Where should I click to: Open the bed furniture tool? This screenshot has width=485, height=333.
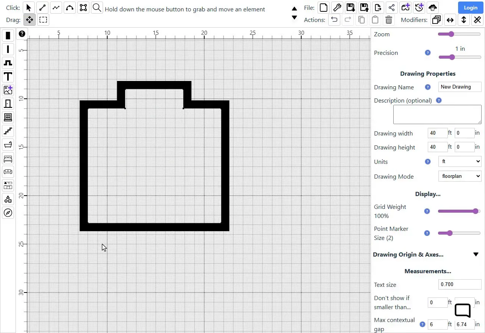coord(8,158)
